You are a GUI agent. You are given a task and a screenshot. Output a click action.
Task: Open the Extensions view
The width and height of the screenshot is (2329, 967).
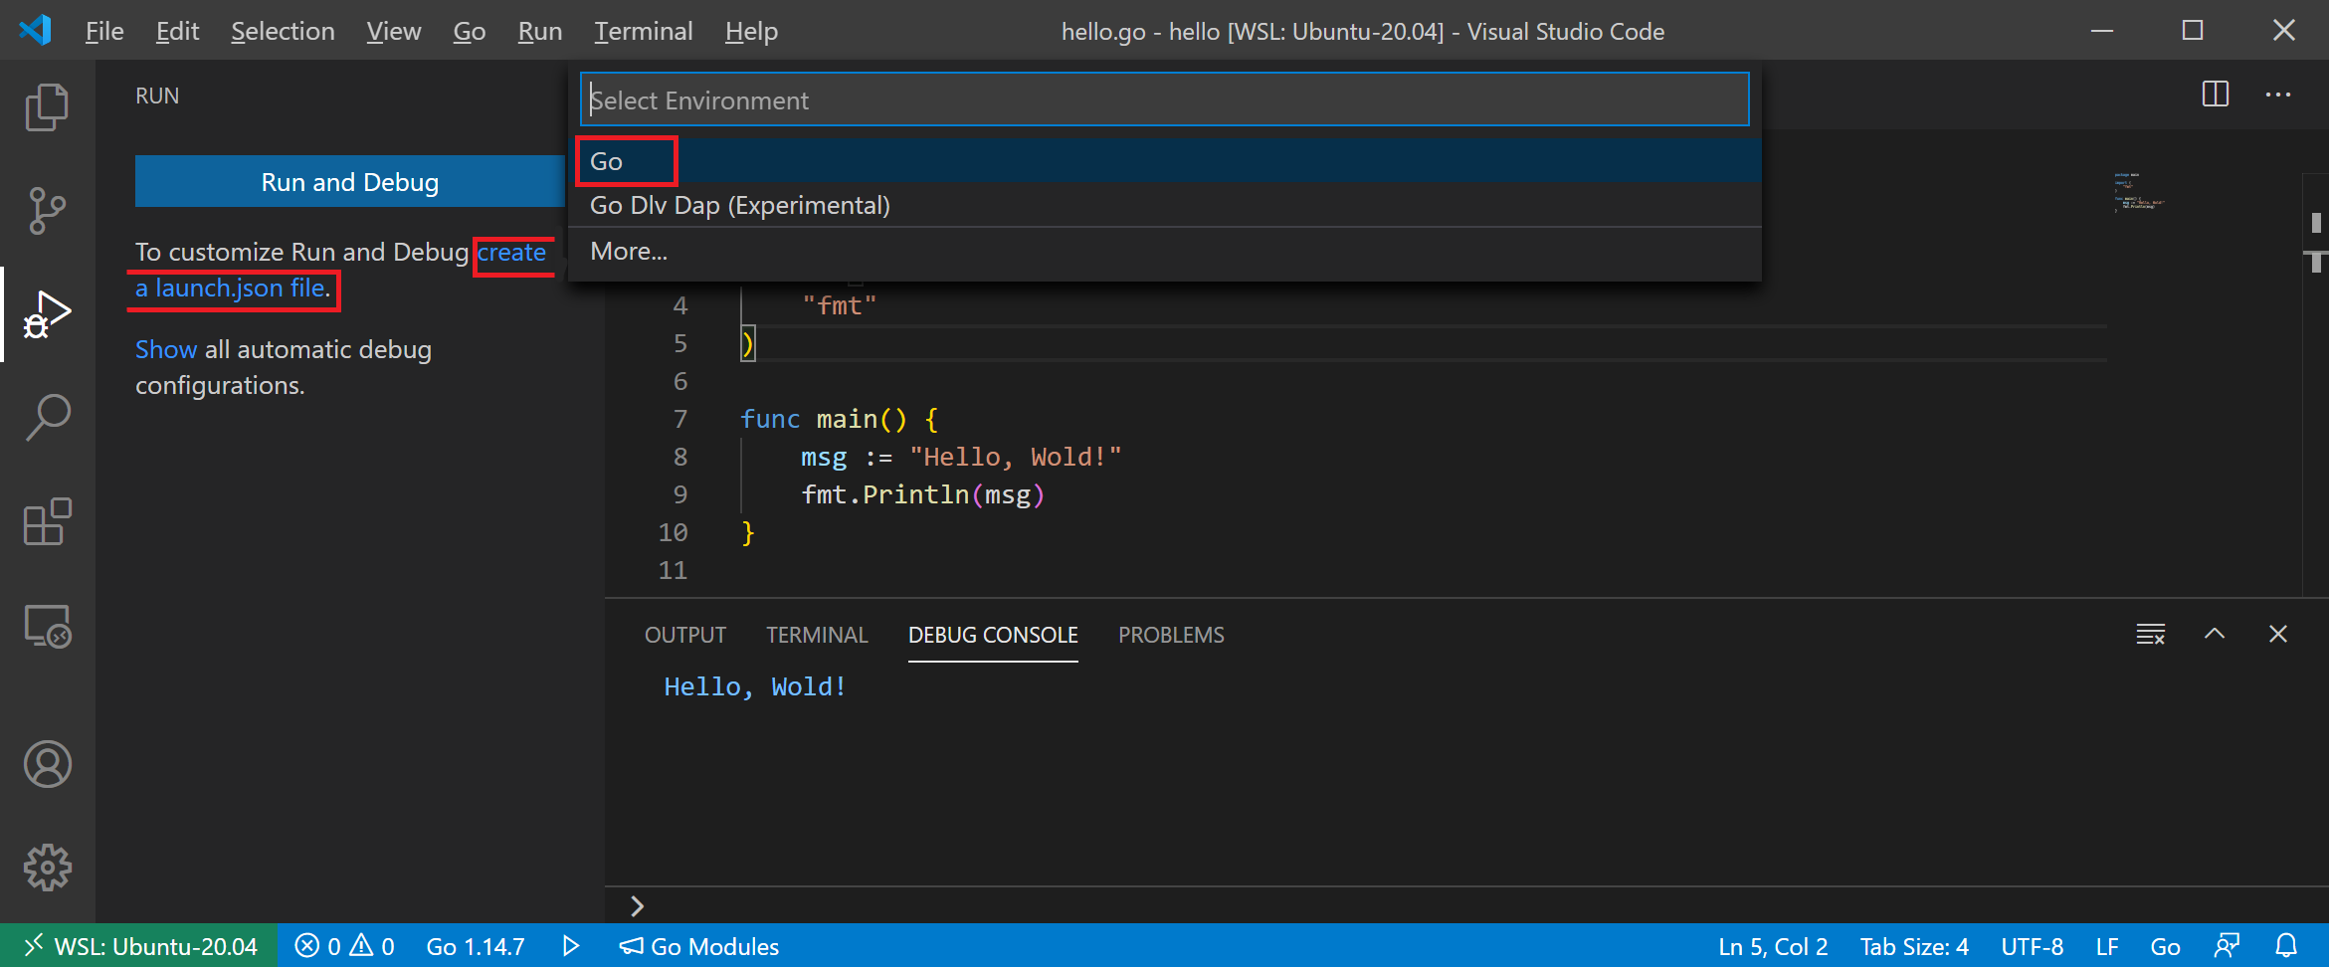47,522
